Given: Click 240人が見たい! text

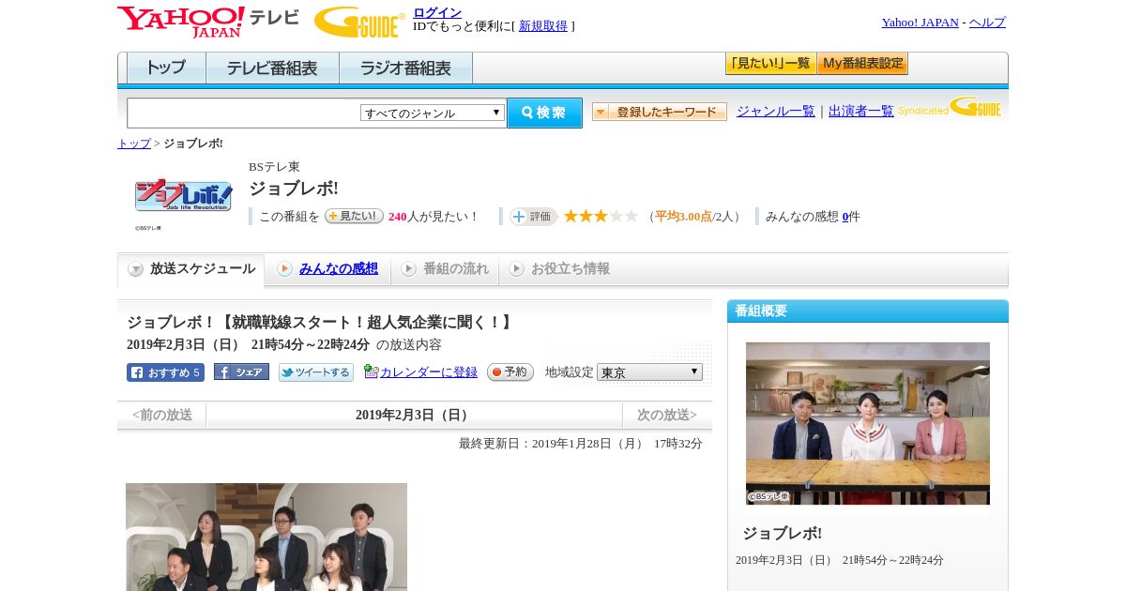Looking at the screenshot, I should 434,217.
